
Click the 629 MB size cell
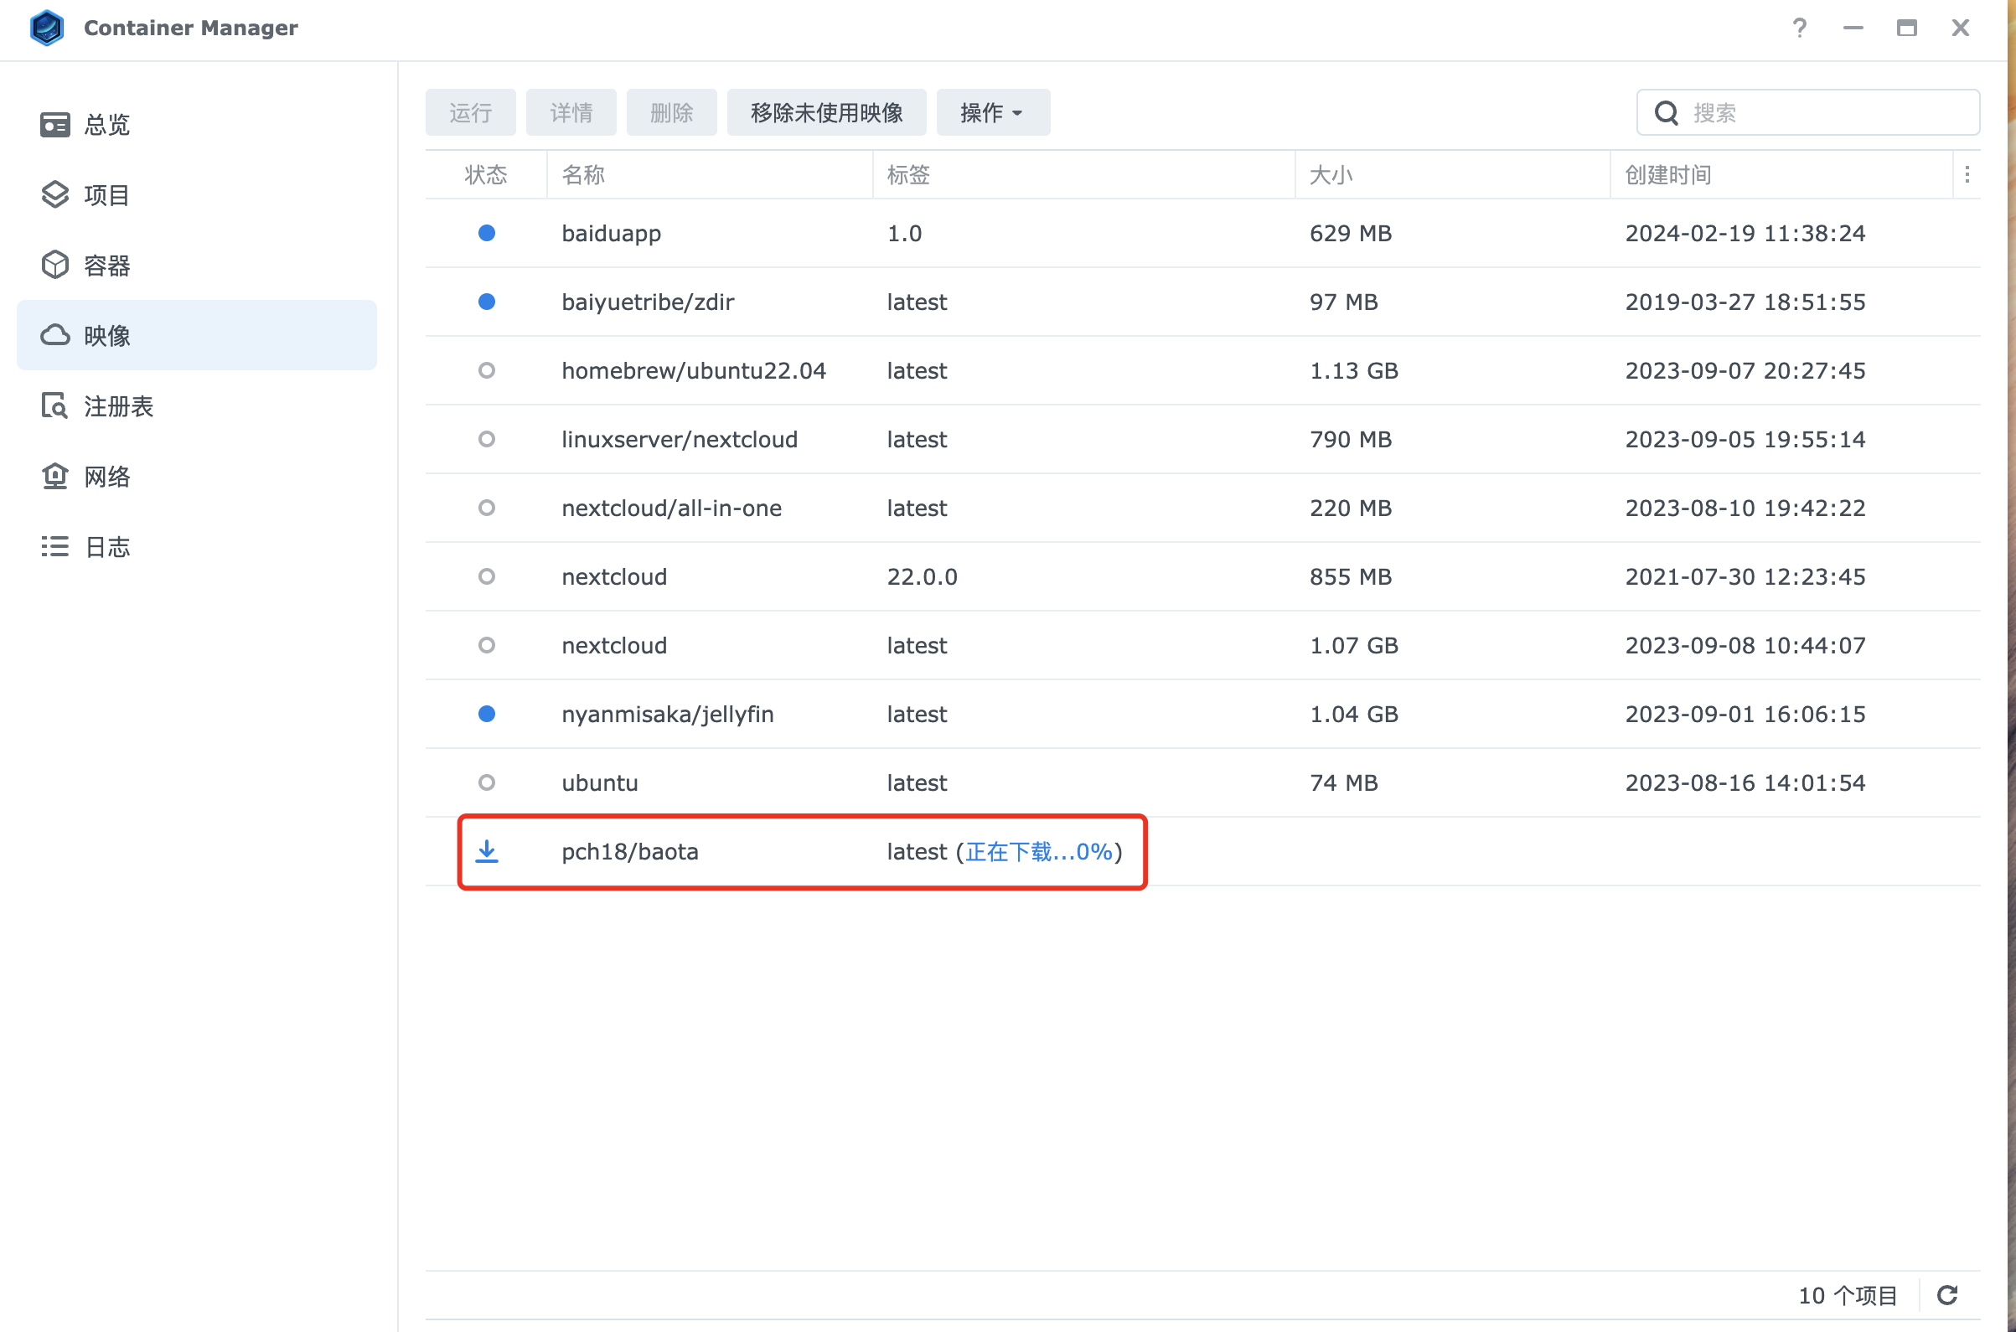pyautogui.click(x=1351, y=234)
